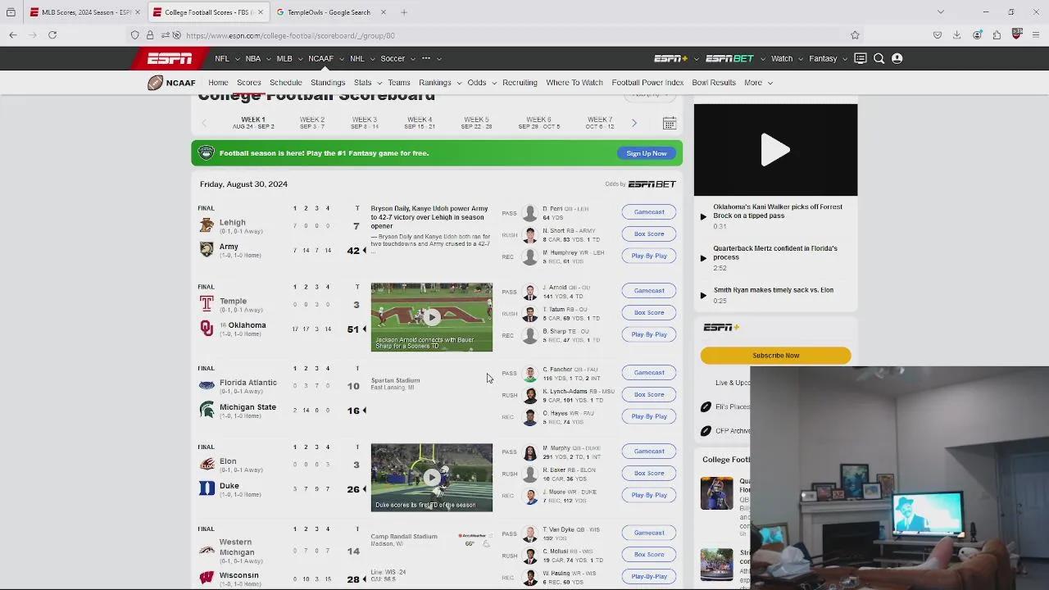Click the Army team logo
The image size is (1049, 590).
[207, 249]
